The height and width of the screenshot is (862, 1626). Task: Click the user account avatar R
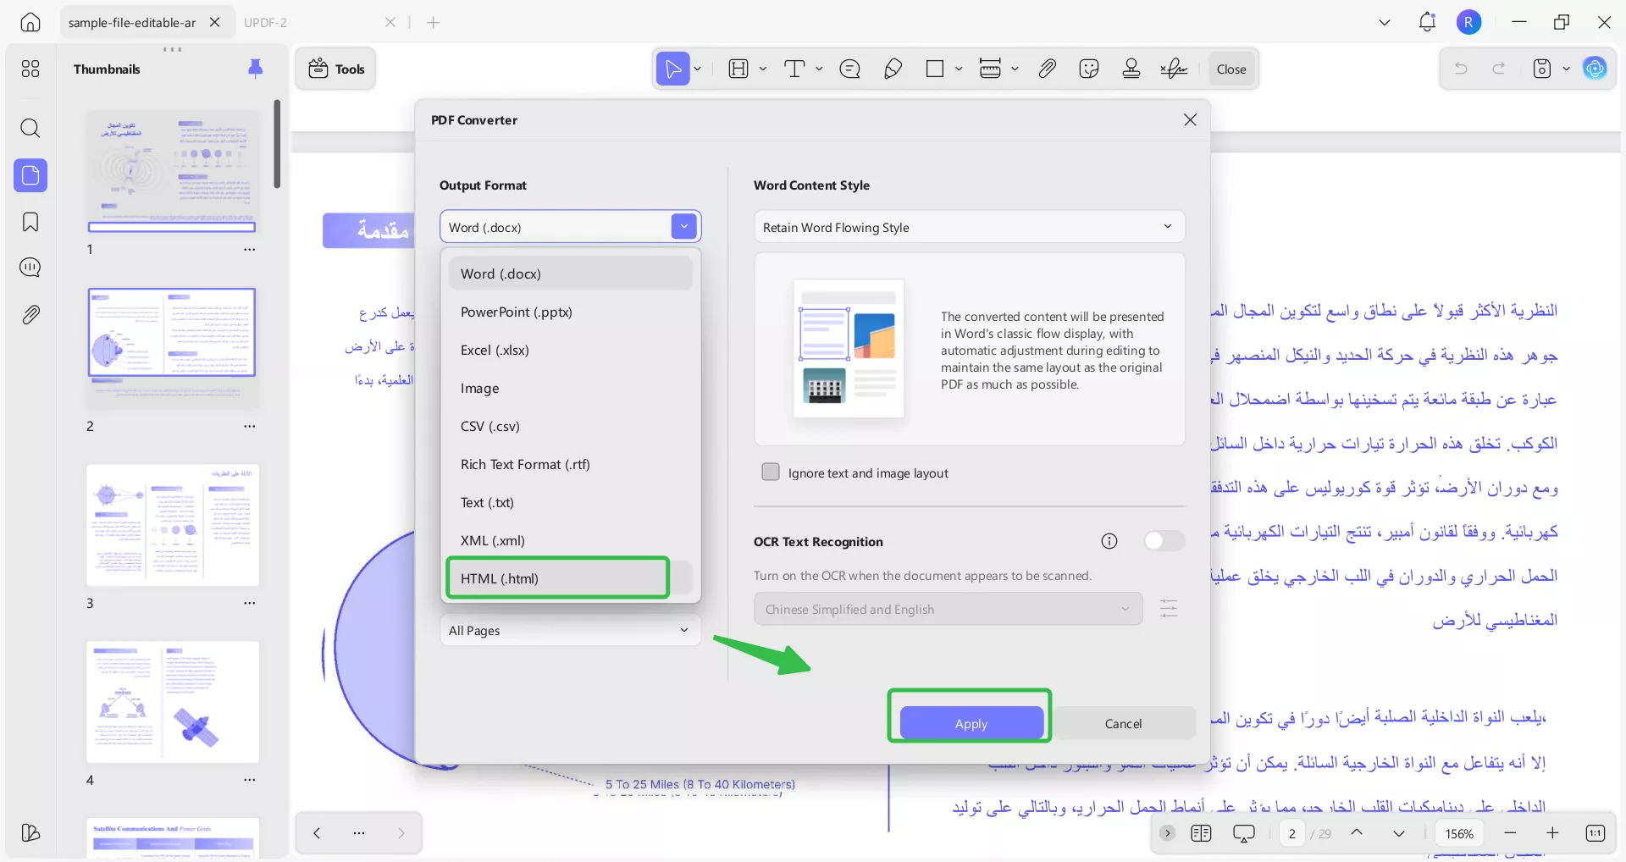1469,22
